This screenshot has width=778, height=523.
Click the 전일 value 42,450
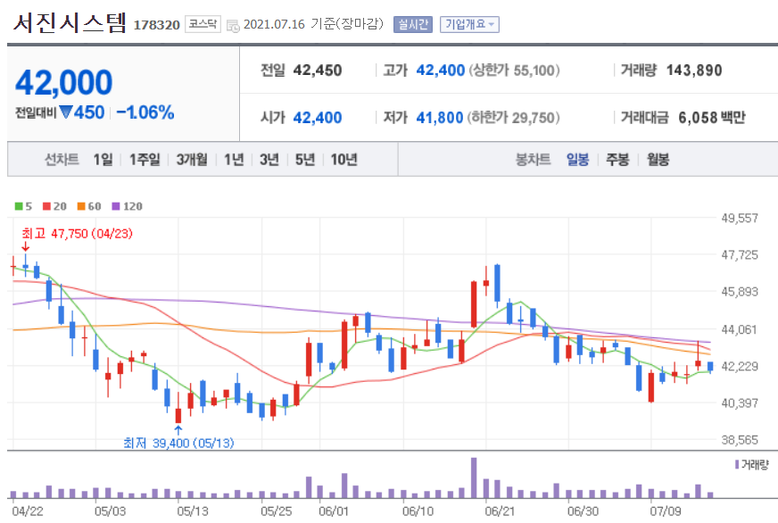point(318,71)
